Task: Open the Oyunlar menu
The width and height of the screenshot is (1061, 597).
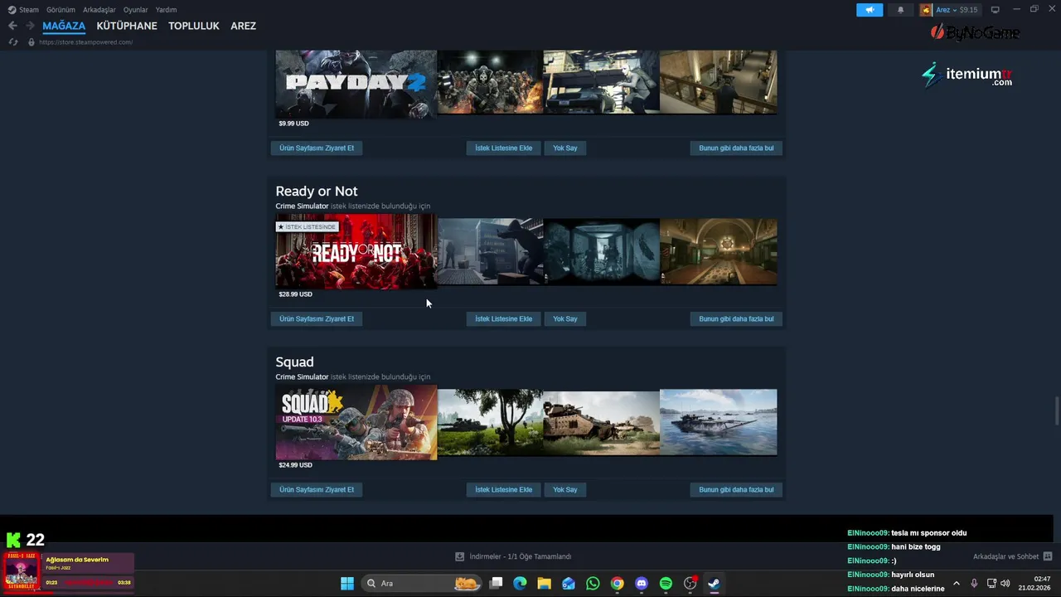Action: coord(136,10)
